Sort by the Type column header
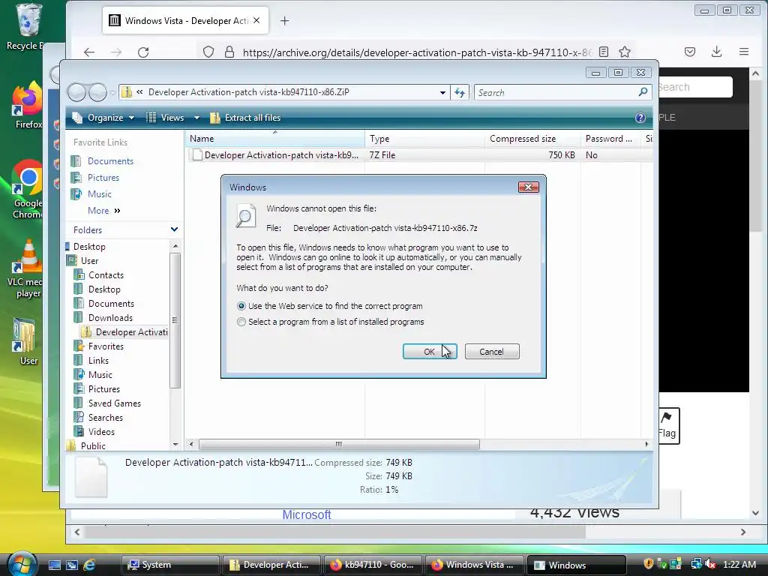Image resolution: width=768 pixels, height=576 pixels. click(424, 139)
